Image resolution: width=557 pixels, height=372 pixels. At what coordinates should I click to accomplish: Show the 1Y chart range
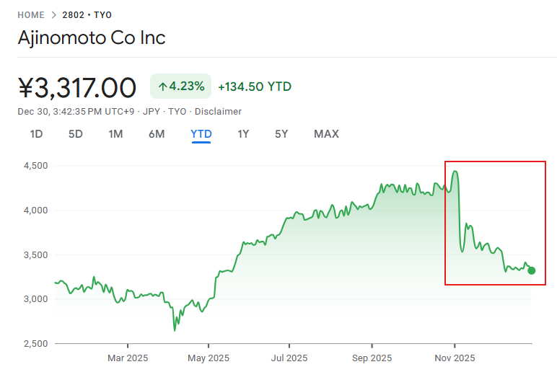tap(243, 134)
